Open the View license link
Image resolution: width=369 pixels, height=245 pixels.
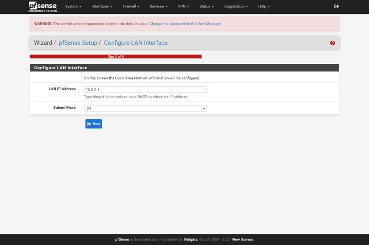[243, 239]
